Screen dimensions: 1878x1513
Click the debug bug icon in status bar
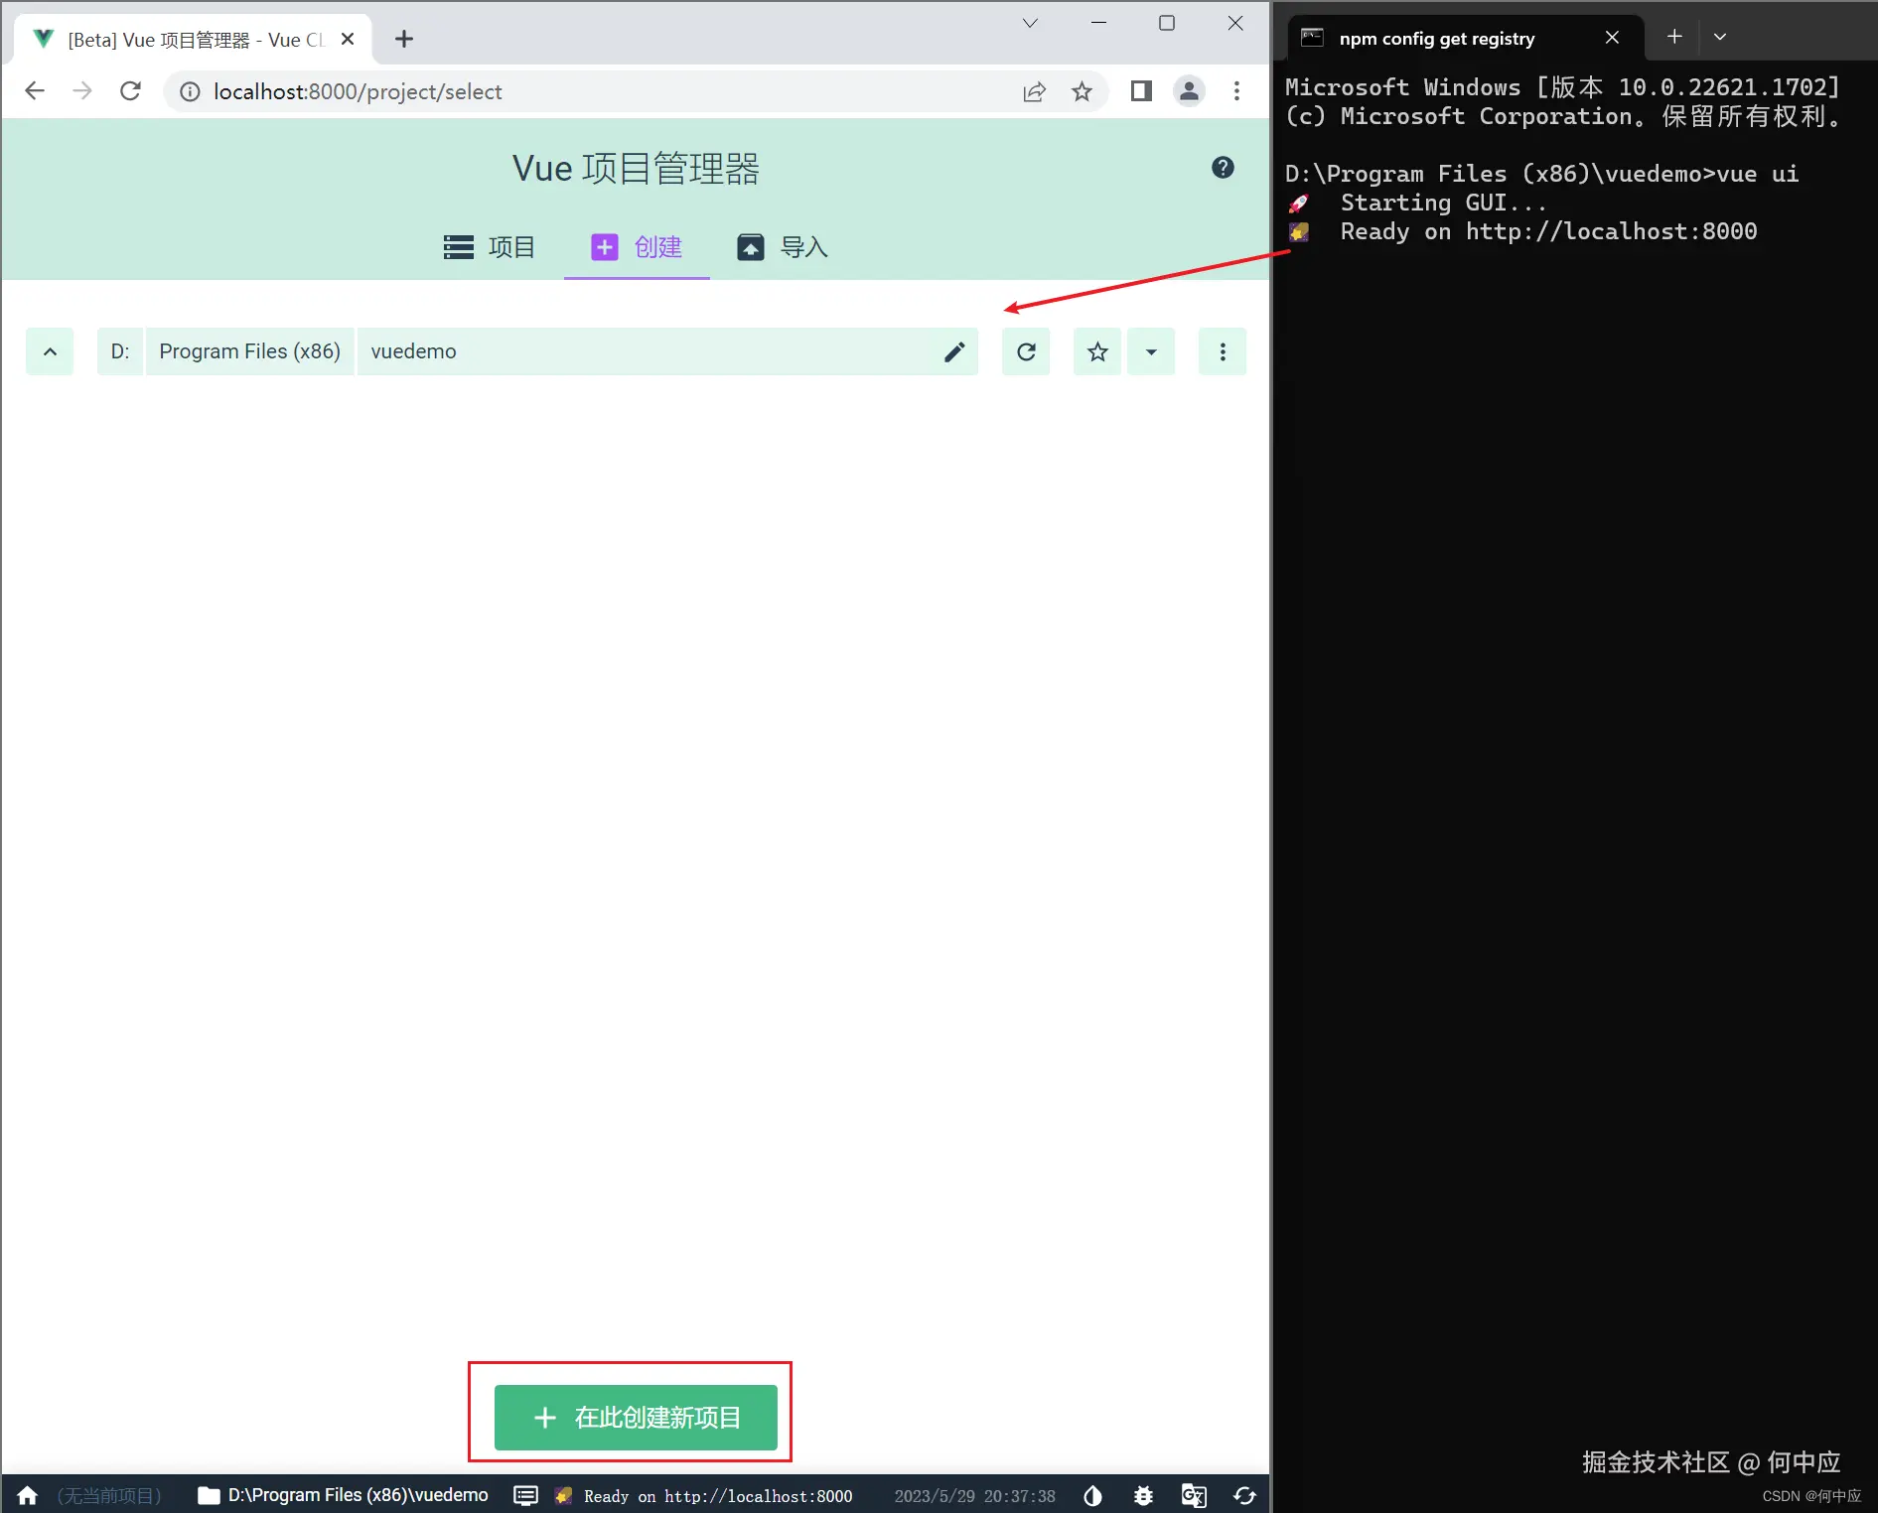[1143, 1495]
